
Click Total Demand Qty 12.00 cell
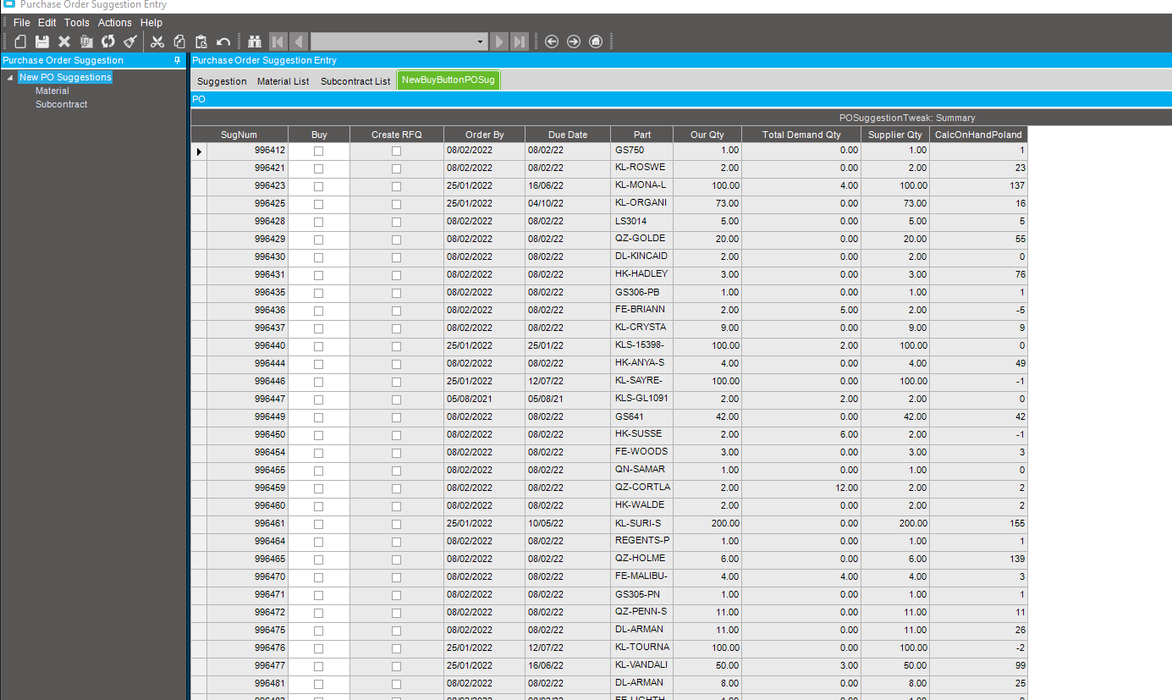click(x=801, y=488)
